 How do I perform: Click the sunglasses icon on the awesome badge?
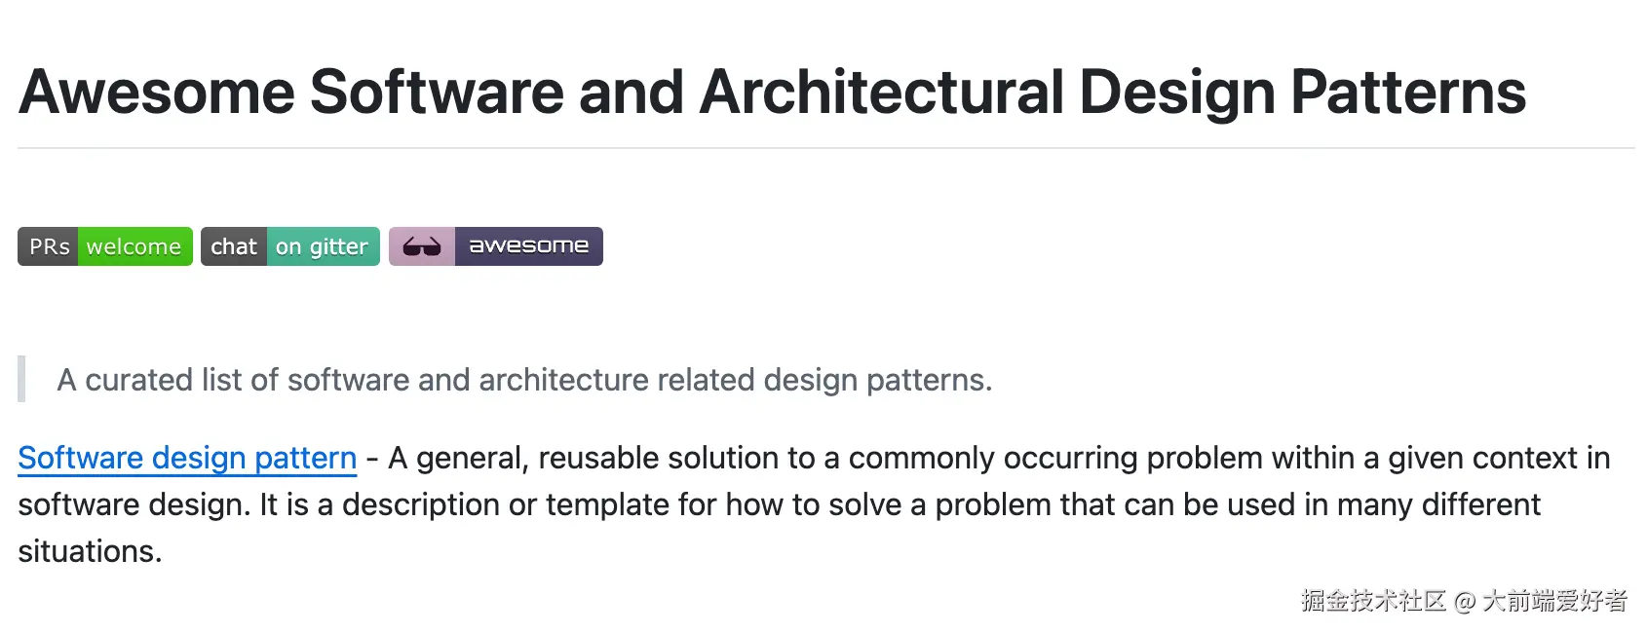tap(422, 247)
